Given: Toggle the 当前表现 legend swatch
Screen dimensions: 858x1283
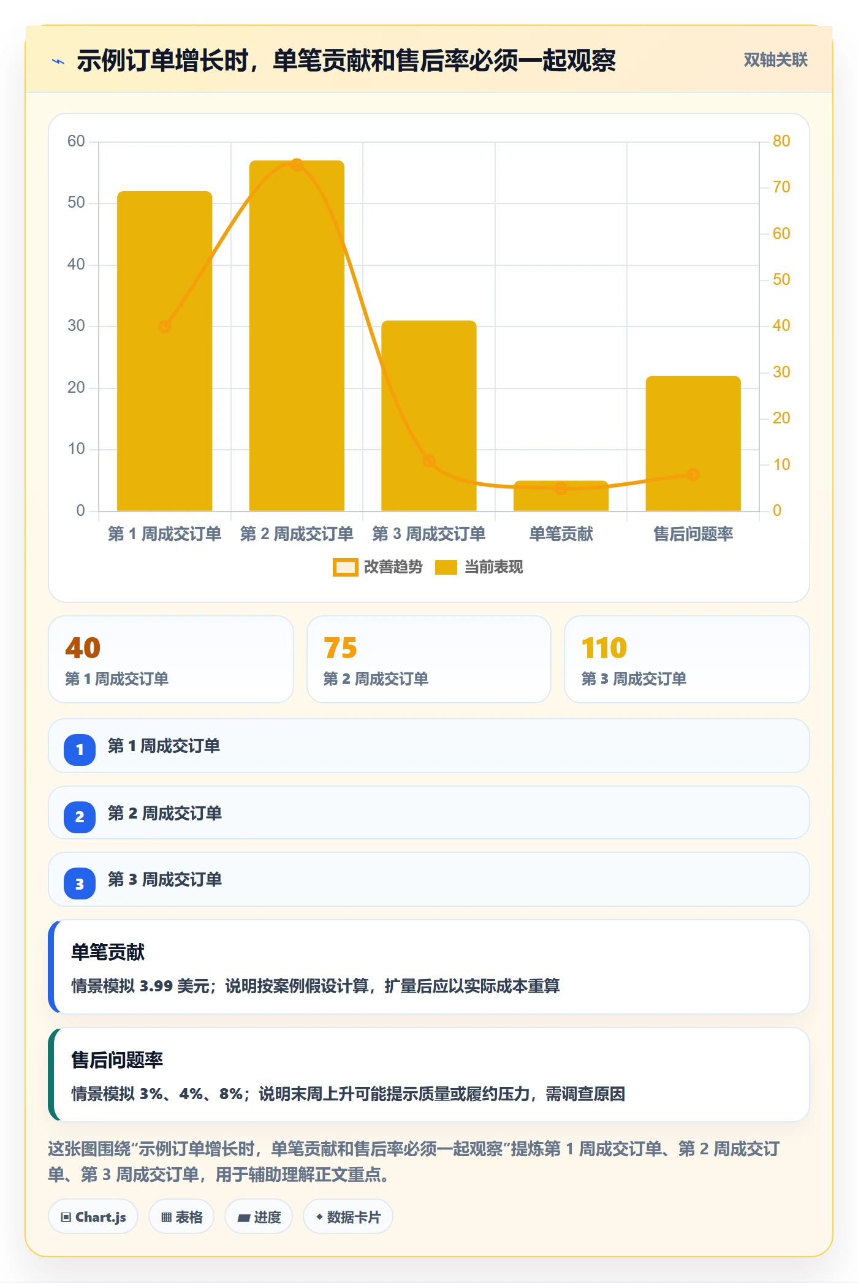Looking at the screenshot, I should tap(446, 567).
